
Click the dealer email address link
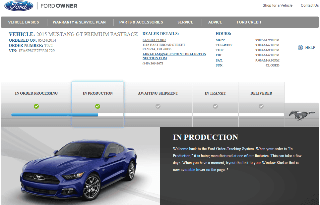174,56
